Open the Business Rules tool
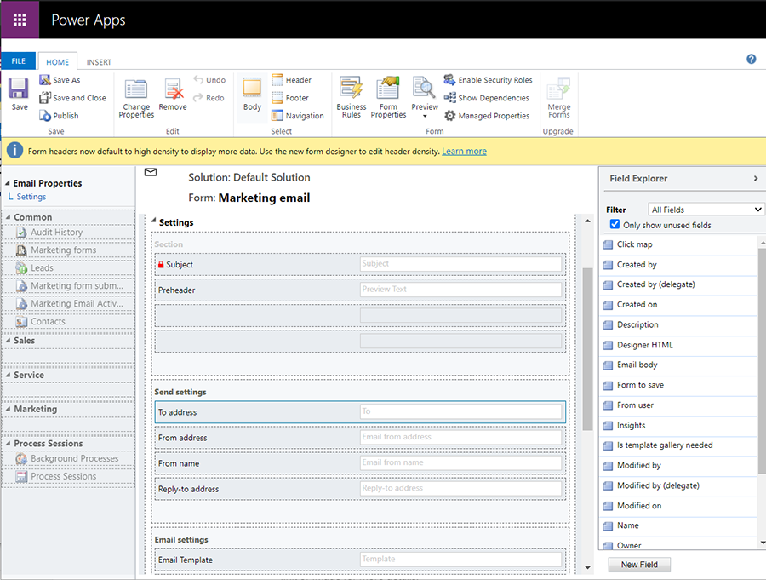766x580 pixels. click(x=351, y=94)
